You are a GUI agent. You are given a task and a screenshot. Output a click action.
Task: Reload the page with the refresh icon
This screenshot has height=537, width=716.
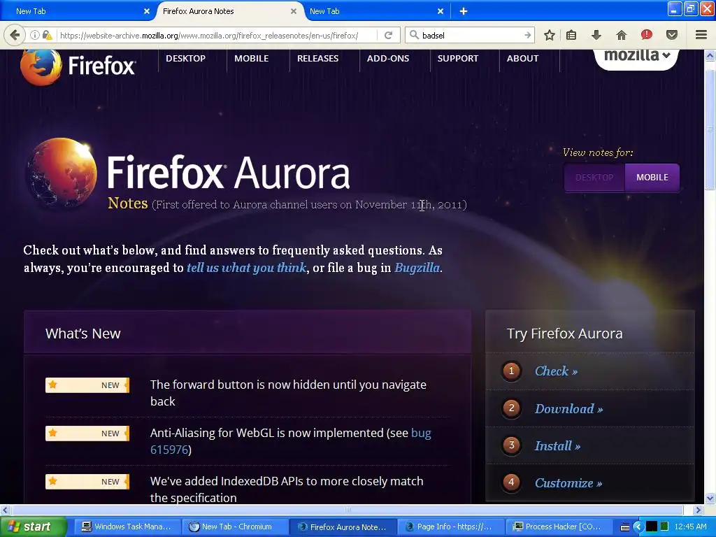coord(388,35)
